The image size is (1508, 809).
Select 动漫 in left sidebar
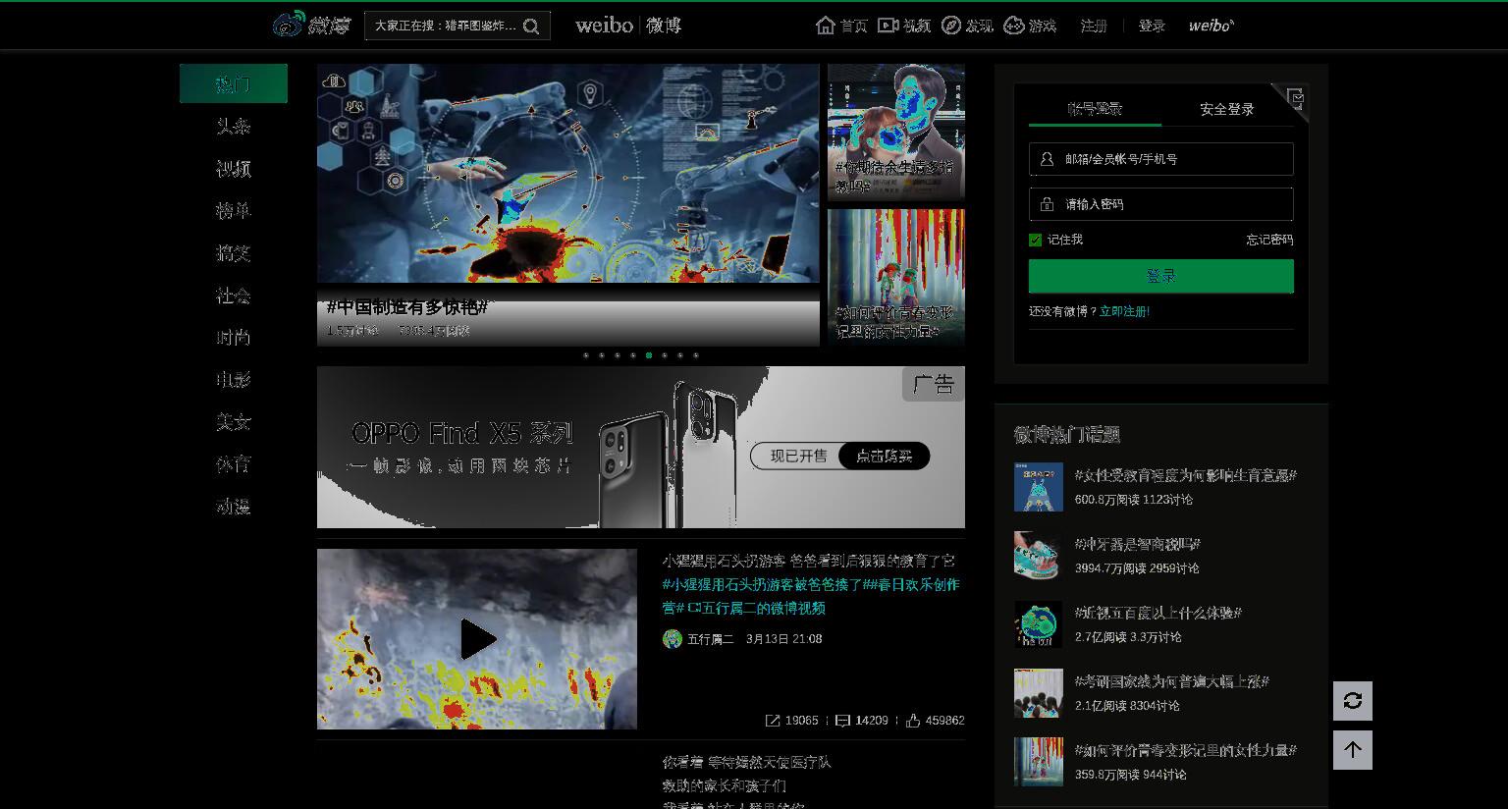(x=234, y=506)
